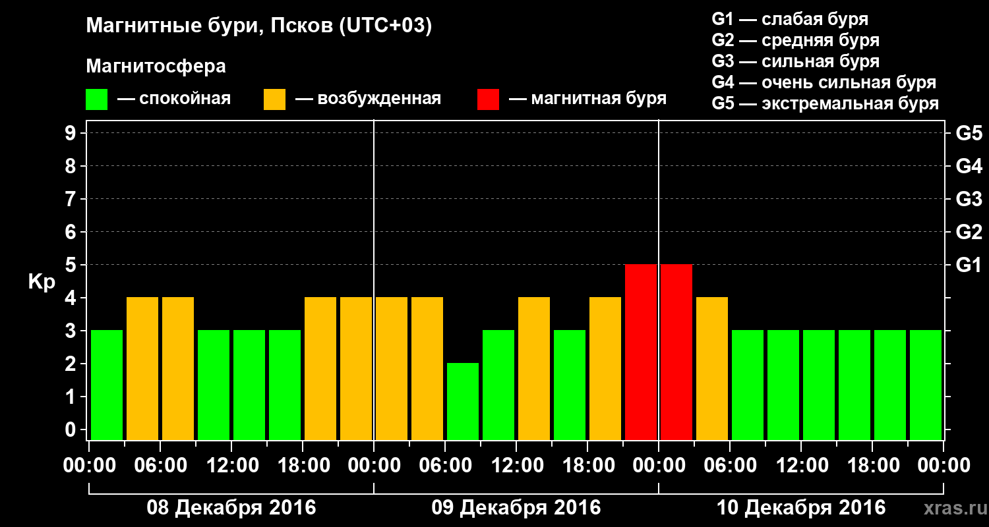Click the green 'спокойная' legend swatch

pyautogui.click(x=96, y=99)
